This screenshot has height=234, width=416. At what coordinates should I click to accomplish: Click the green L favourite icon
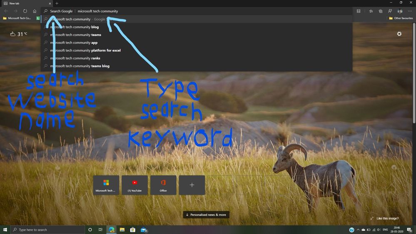38,18
